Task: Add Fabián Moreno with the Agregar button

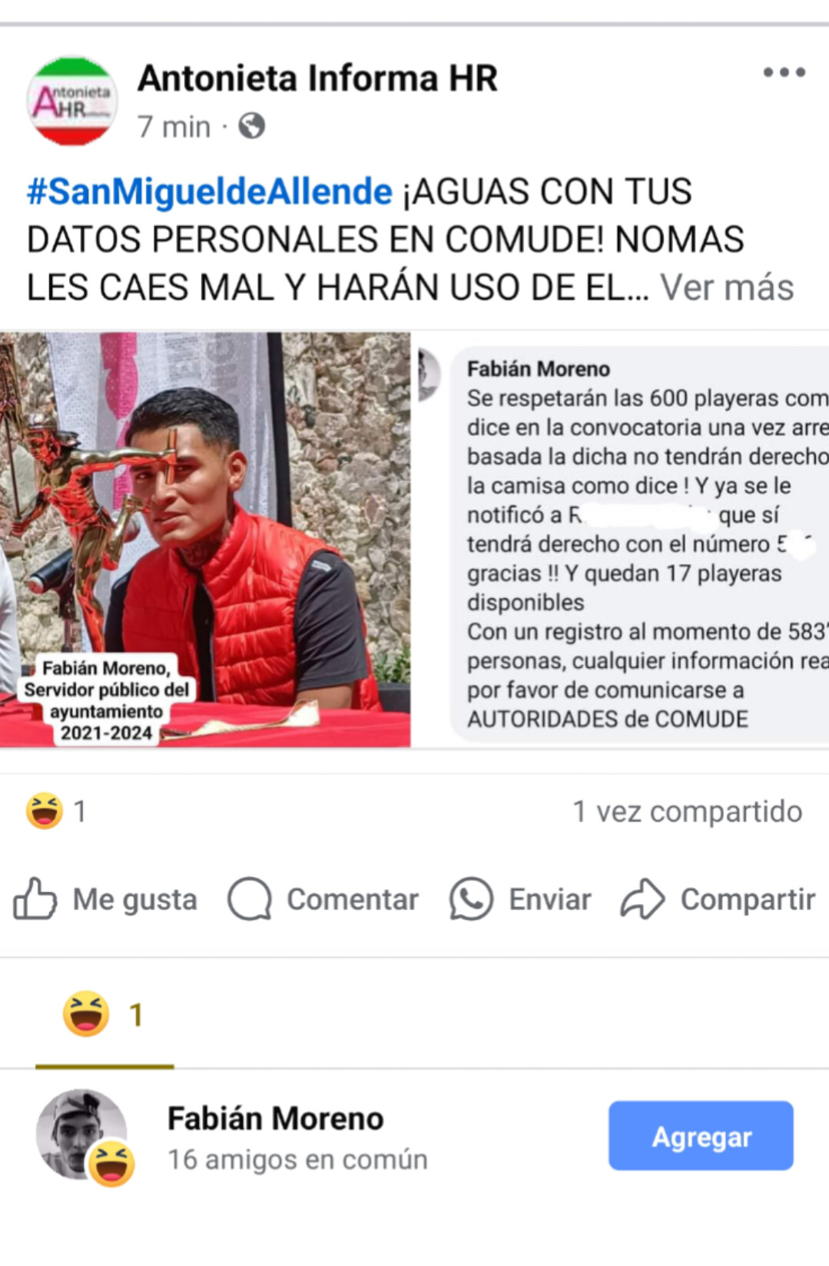Action: (x=701, y=1135)
